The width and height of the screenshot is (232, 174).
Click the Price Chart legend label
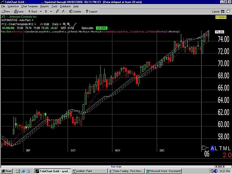(6, 32)
